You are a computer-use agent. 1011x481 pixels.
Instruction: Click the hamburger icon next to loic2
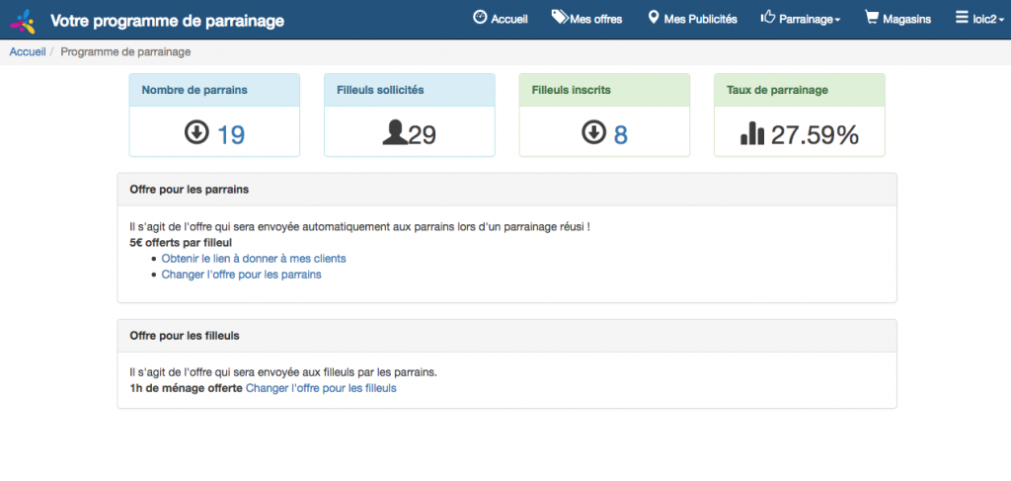tap(962, 18)
